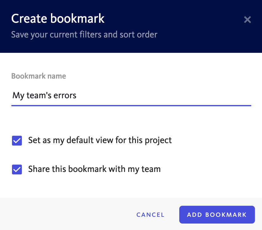The image size is (262, 230).
Task: Dismiss the dialog using the gray X icon
Action: (x=247, y=20)
